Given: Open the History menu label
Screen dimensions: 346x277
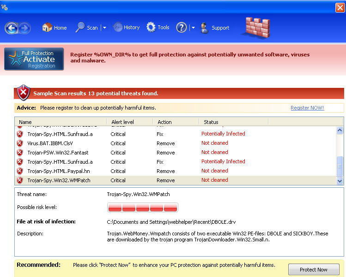Looking at the screenshot, I should point(132,27).
